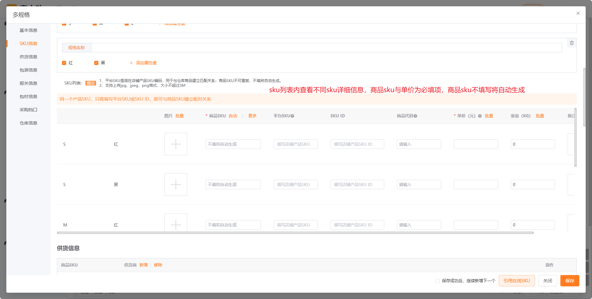Screen dimensions: 592x299
Task: Focus 商品代码 field in S 红 row
Action: pyautogui.click(x=419, y=144)
